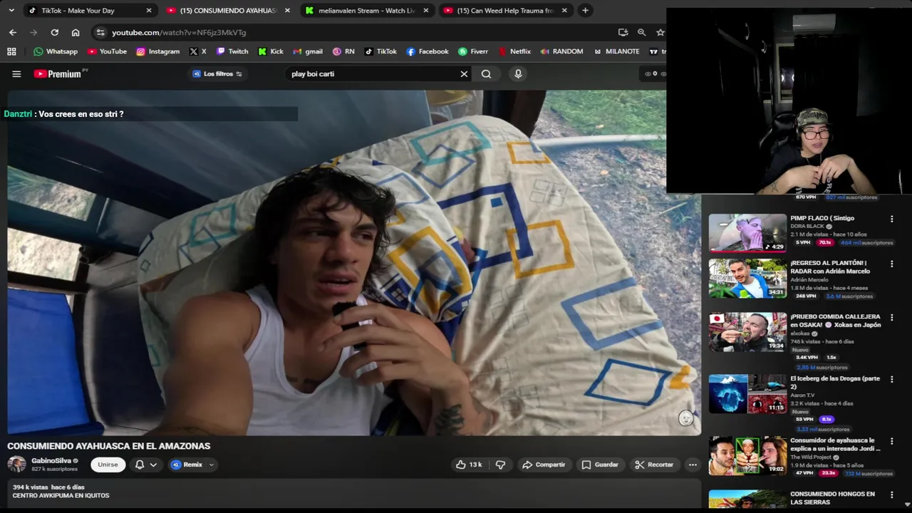Open the Fiverr bookmark

pyautogui.click(x=473, y=51)
